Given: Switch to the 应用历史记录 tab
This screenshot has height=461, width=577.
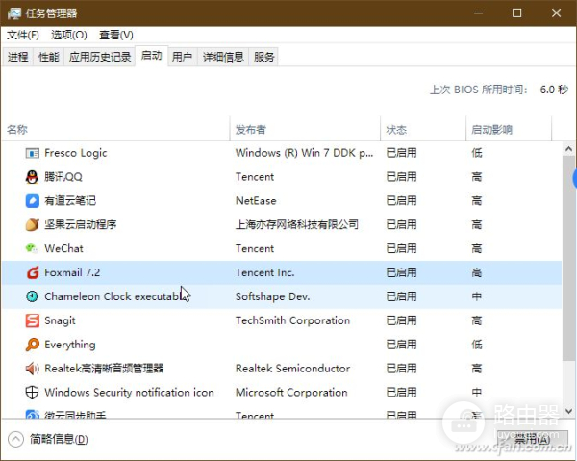Looking at the screenshot, I should point(100,57).
